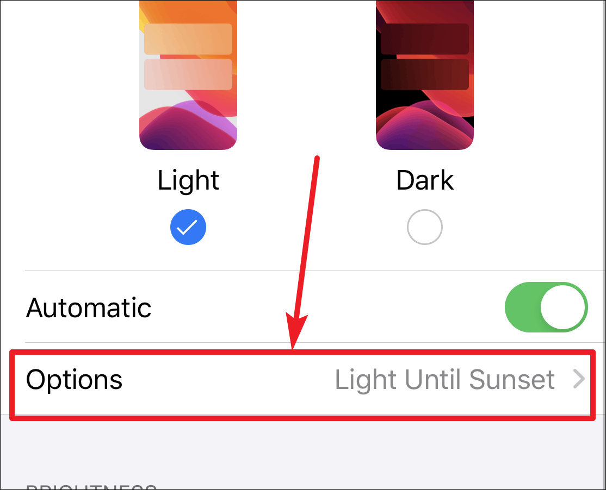Viewport: 606px width, 490px height.
Task: Select the empty Dark appearance circle
Action: point(425,227)
